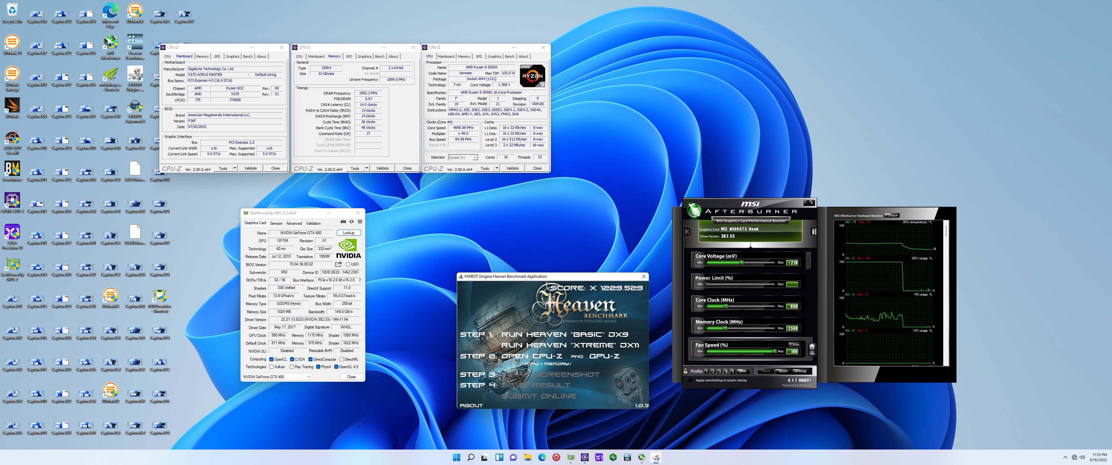Viewport: 1112px width, 465px height.
Task: Expand the Core Voltage side arrow in Afterburner
Action: pyautogui.click(x=808, y=261)
